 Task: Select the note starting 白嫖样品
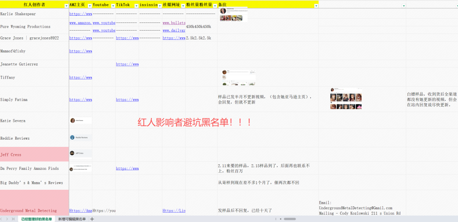tap(432, 99)
